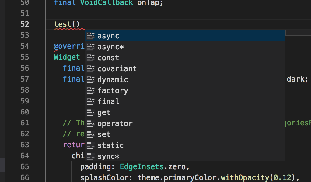The height and width of the screenshot is (182, 311).
Task: Choose the static keyword suggestion
Action: (185, 145)
